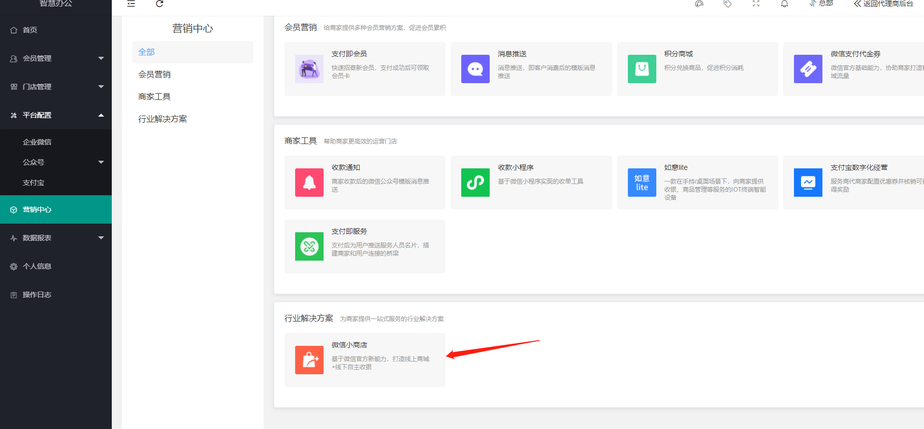Viewport: 924px width, 429px height.
Task: Expand the 数据报表 sidebar arrow
Action: (x=101, y=238)
